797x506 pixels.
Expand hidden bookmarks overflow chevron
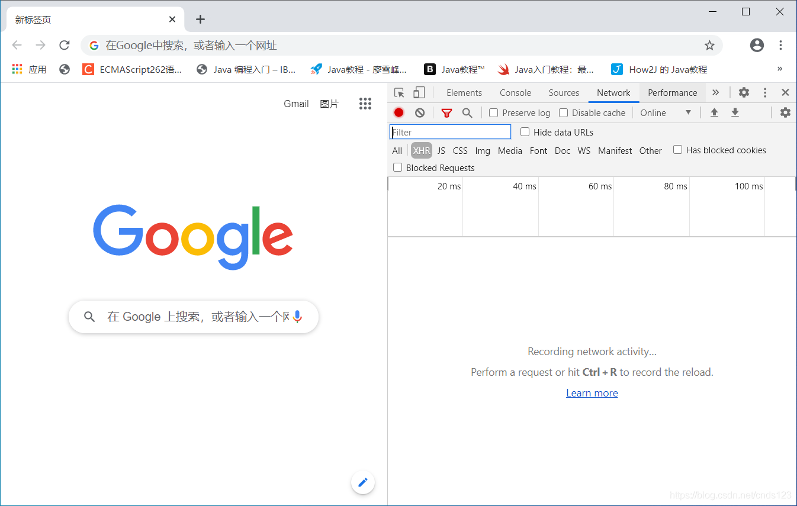click(780, 69)
